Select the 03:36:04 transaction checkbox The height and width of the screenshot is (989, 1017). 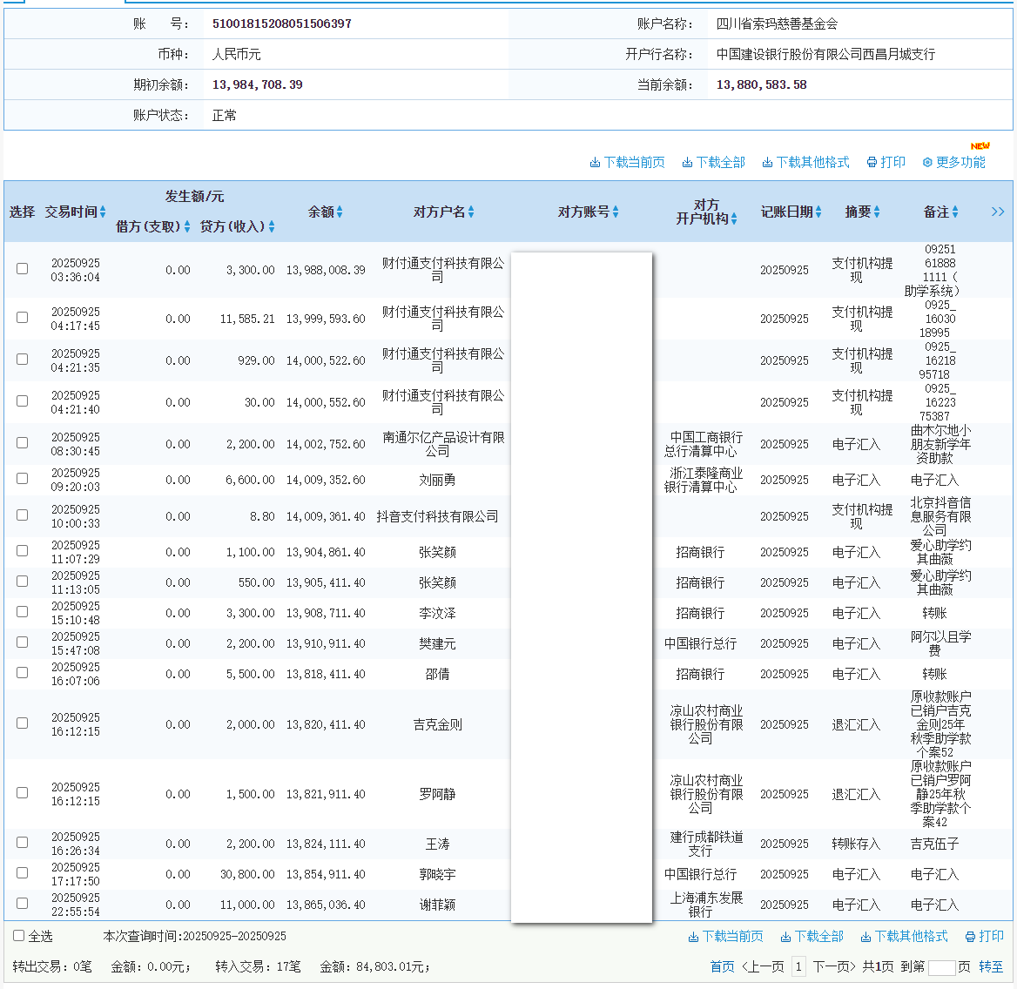[23, 269]
